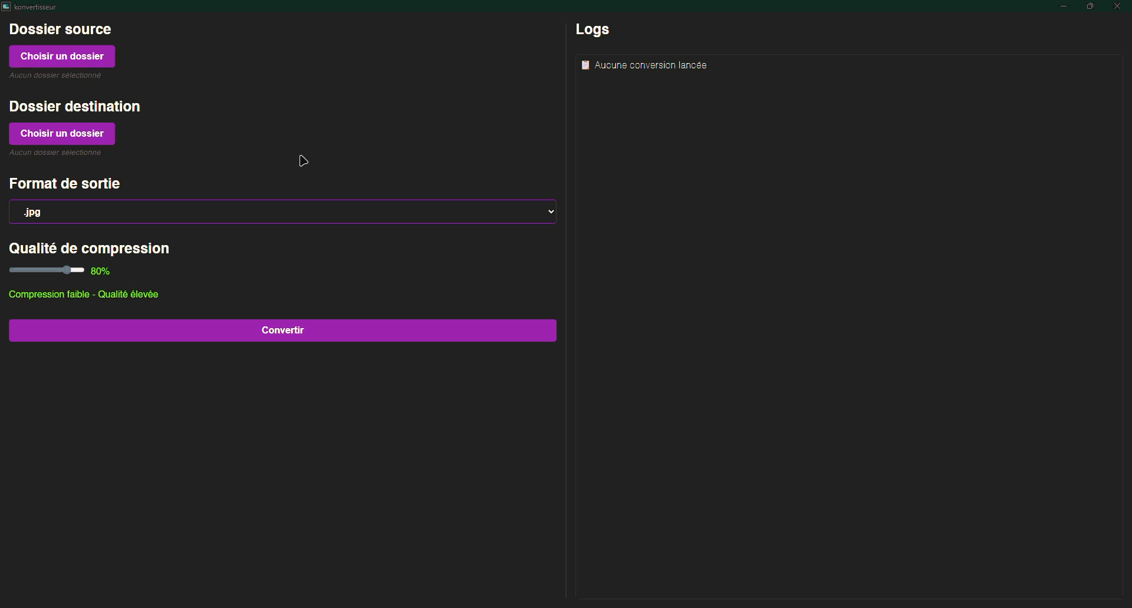Click the minimize window icon
The width and height of the screenshot is (1132, 608).
click(1064, 6)
